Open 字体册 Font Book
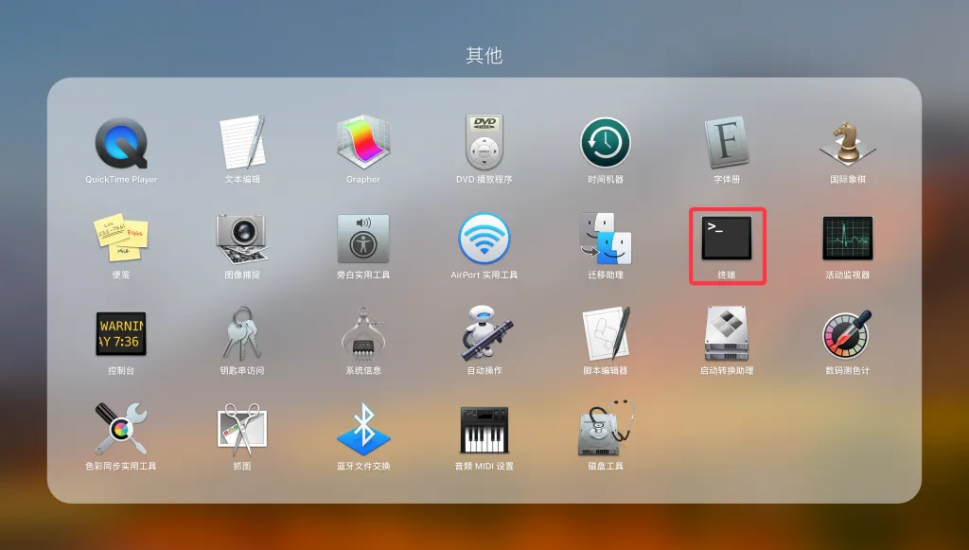 tap(727, 143)
